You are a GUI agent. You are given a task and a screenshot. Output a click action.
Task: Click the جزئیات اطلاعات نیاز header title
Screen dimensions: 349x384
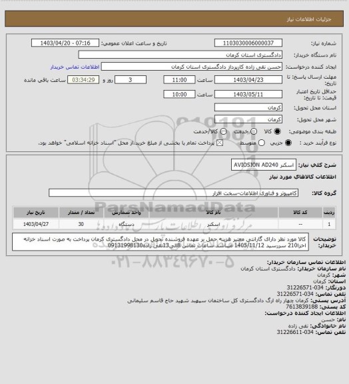click(x=309, y=19)
